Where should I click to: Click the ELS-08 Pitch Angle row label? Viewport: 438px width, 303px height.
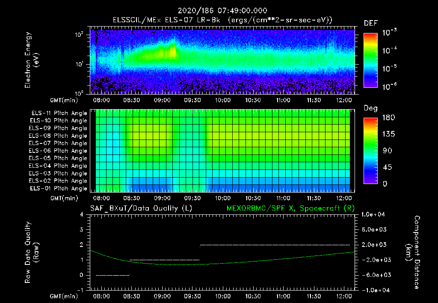tap(58, 136)
